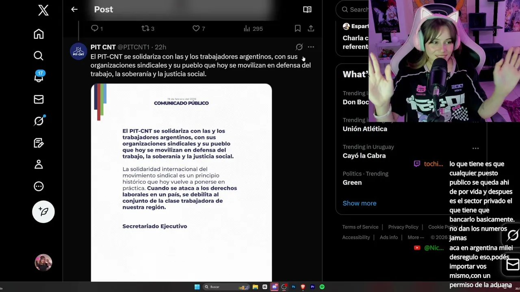The image size is (520, 292).
Task: Click the 22h timestamp on the post
Action: (x=160, y=47)
